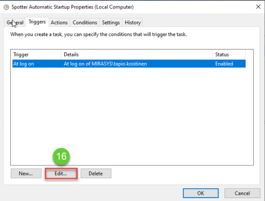Delete the selected trigger
The image size is (265, 201).
tap(96, 174)
